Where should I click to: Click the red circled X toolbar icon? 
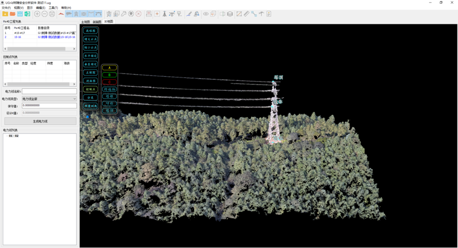[139, 14]
